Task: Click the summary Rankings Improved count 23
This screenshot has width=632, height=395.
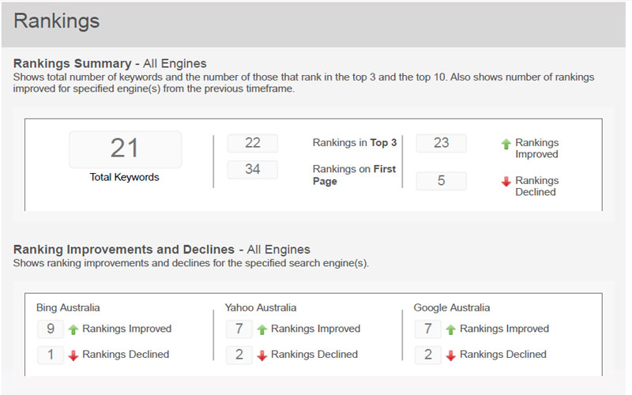Action: pyautogui.click(x=441, y=143)
